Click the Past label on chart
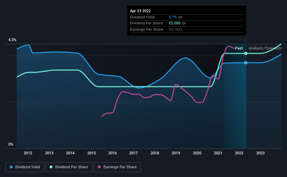 [x=239, y=48]
